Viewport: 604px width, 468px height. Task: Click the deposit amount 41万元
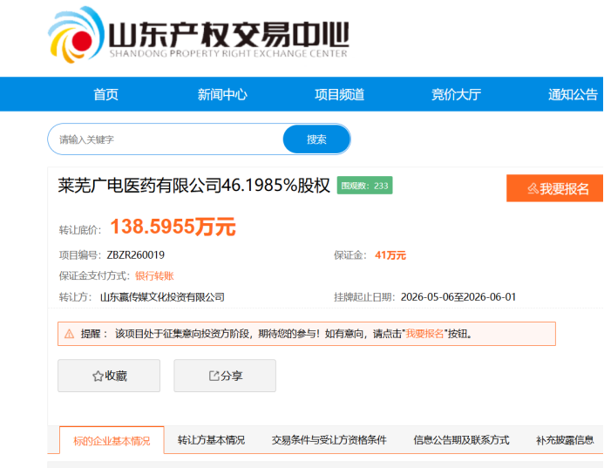[390, 255]
